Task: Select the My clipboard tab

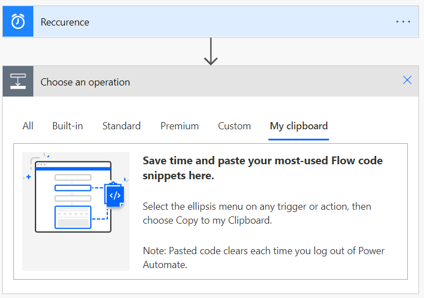Action: [298, 126]
